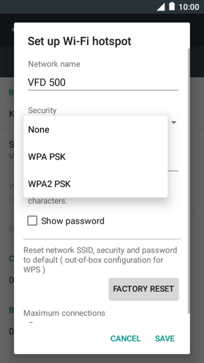Screen dimensions: 204x363
Task: Tap the Set up Wi-Fi hotspot title
Action: coord(79,41)
